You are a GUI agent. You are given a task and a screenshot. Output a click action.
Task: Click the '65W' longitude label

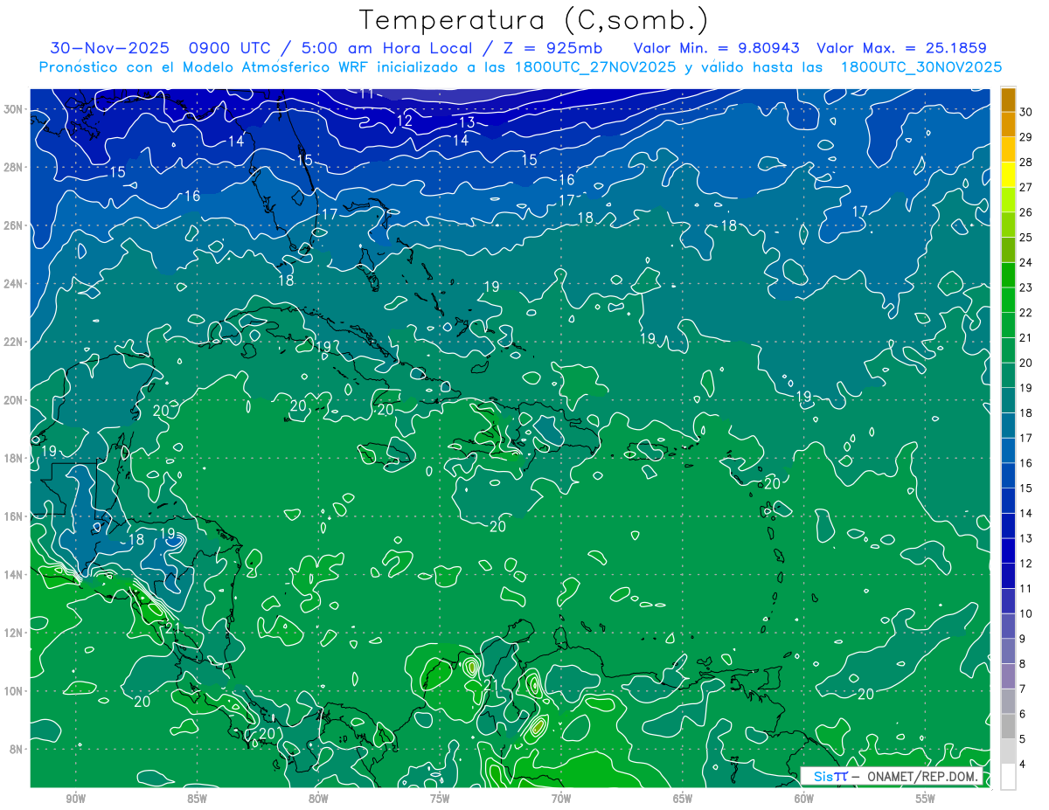pos(683,799)
